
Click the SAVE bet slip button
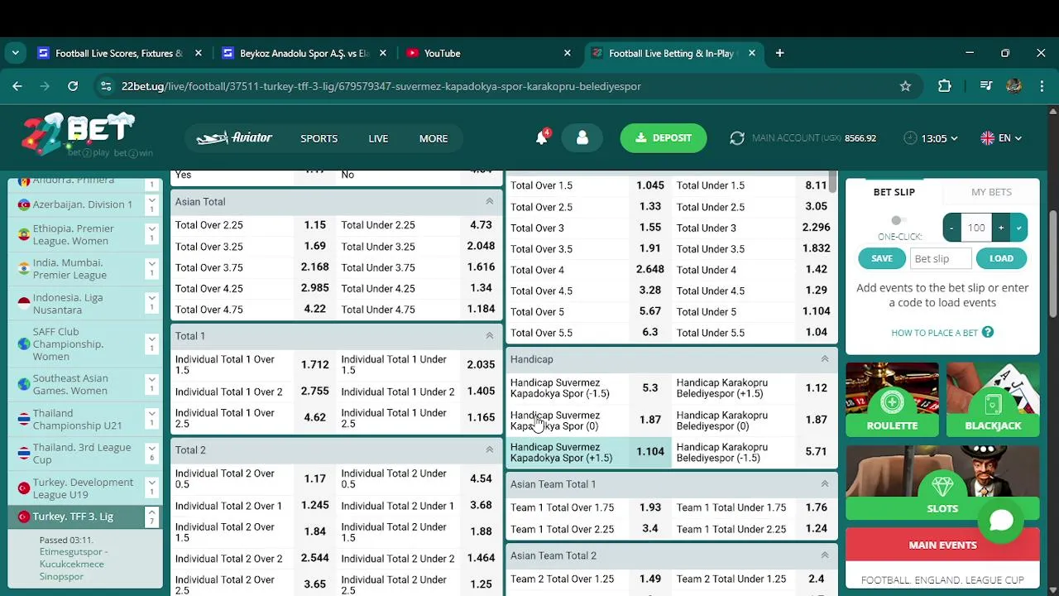click(882, 258)
